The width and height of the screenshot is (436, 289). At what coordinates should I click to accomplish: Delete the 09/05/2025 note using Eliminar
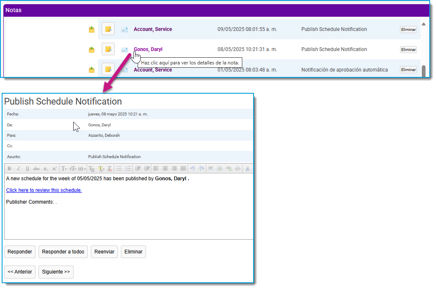tap(408, 29)
